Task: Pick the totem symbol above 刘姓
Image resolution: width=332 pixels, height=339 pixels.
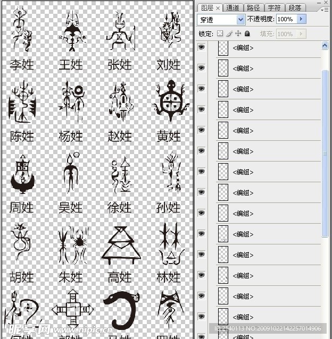Action: [170, 30]
